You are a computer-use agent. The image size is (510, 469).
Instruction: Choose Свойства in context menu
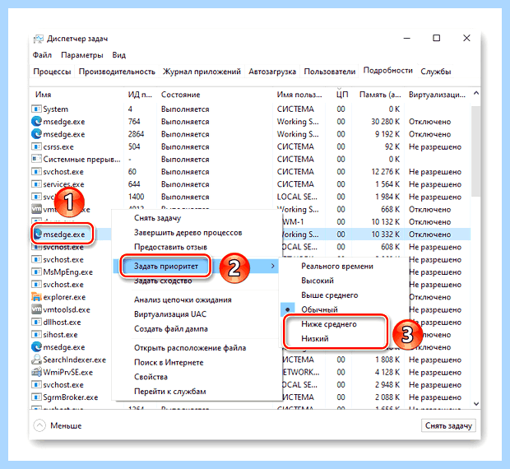151,377
